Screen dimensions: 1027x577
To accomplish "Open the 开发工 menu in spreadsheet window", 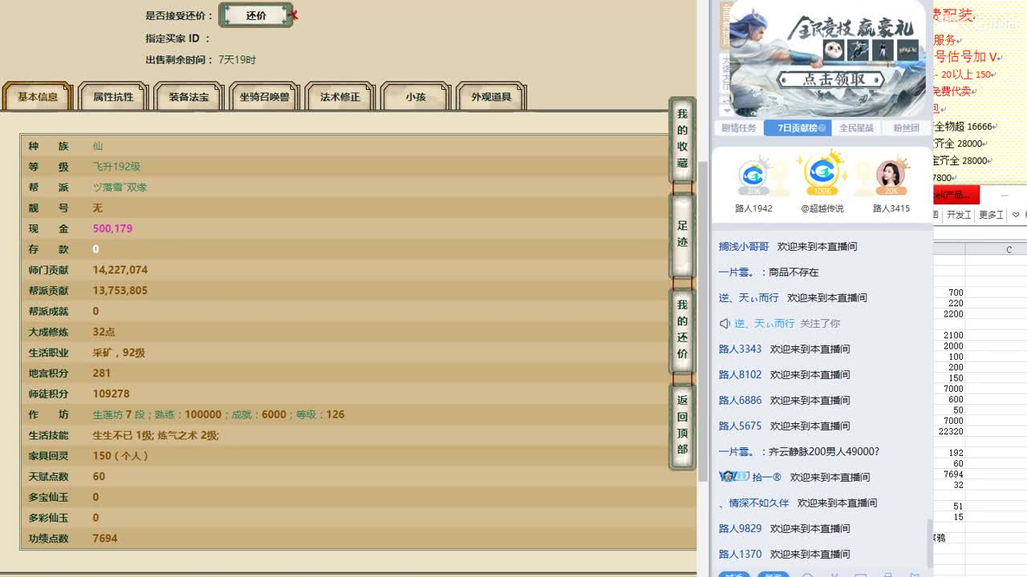I will pyautogui.click(x=959, y=216).
